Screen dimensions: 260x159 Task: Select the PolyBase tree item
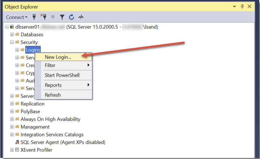pyautogui.click(x=30, y=111)
